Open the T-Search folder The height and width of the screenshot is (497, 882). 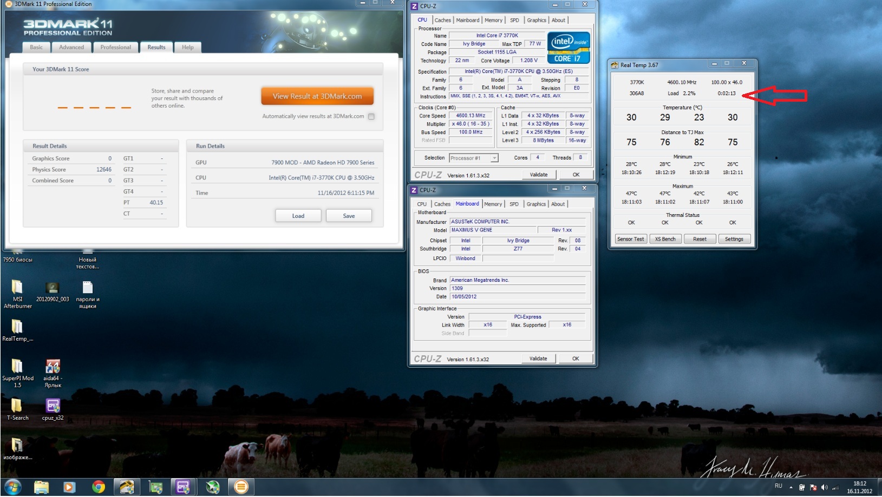point(17,409)
